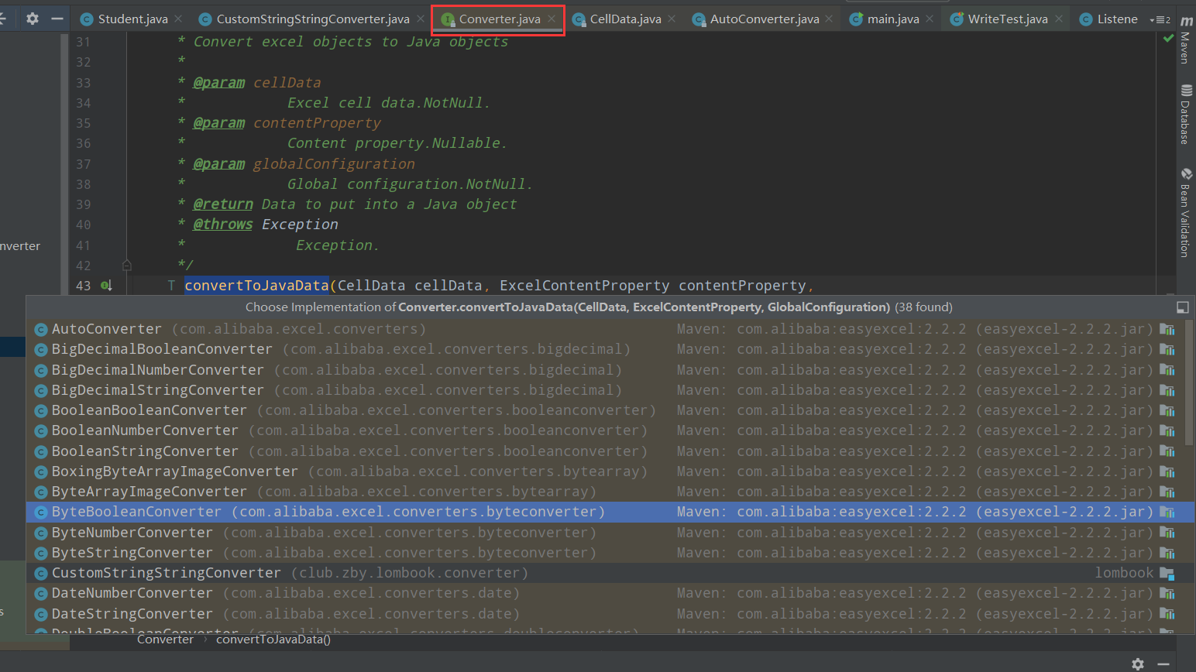This screenshot has width=1196, height=672.
Task: Hide the project tool window
Action: coord(57,18)
